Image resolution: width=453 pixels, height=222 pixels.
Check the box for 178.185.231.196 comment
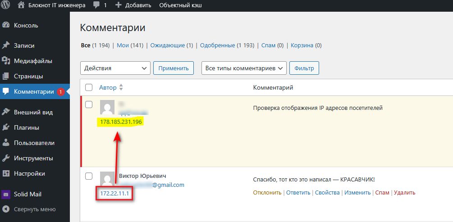tap(89, 104)
